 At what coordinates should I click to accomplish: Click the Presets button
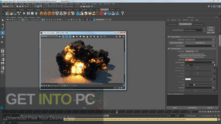(211, 30)
